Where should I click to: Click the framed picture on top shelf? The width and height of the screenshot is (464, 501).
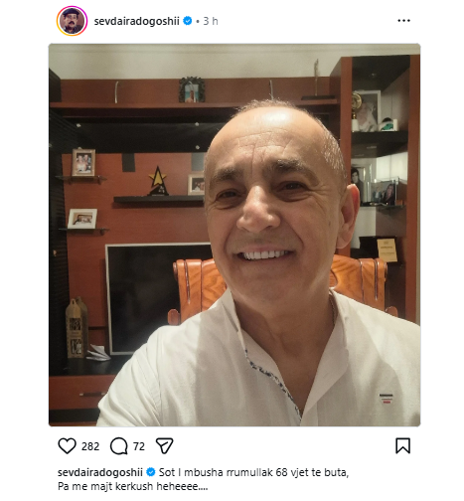coord(192,89)
